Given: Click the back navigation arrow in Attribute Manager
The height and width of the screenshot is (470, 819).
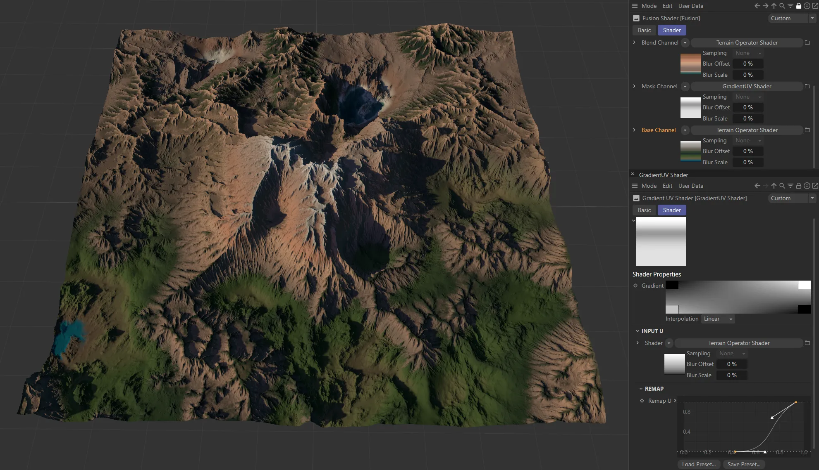Looking at the screenshot, I should pos(757,6).
